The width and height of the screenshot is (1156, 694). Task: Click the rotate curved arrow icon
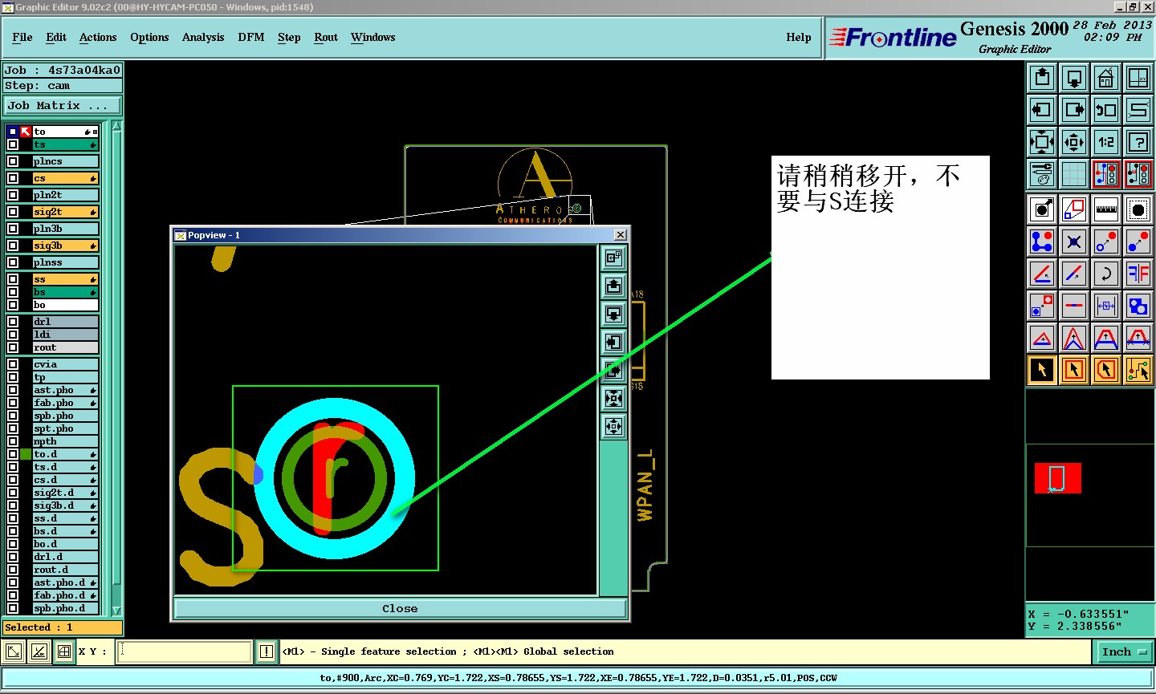(x=1106, y=274)
